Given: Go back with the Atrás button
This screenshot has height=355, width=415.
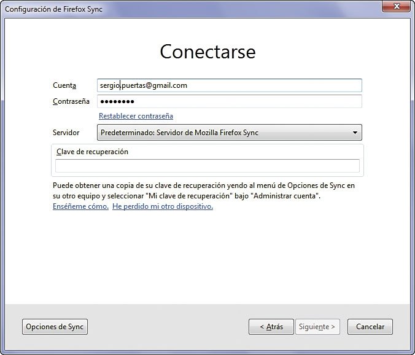Looking at the screenshot, I should [271, 327].
